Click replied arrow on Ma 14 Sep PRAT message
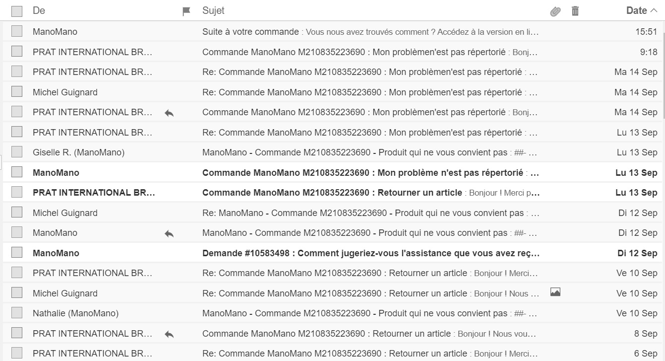Viewport: 665px width, 361px height. pos(169,113)
